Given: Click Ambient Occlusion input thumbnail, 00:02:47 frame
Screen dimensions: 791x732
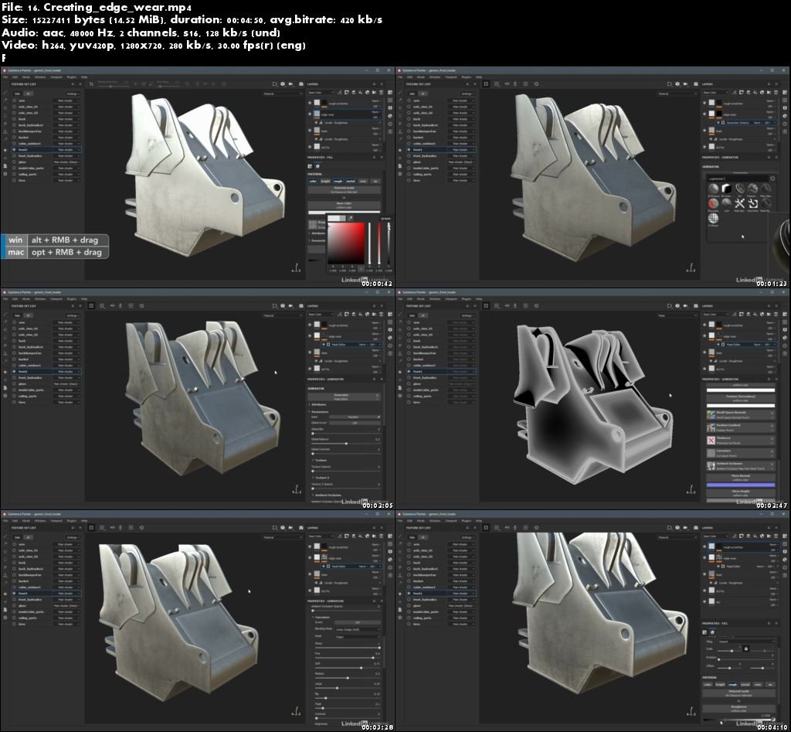Looking at the screenshot, I should coord(711,465).
